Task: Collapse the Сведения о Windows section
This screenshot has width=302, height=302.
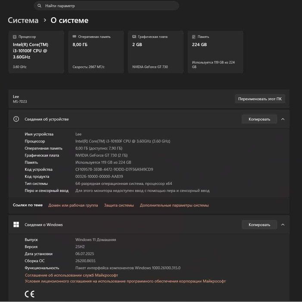Action: [x=283, y=225]
